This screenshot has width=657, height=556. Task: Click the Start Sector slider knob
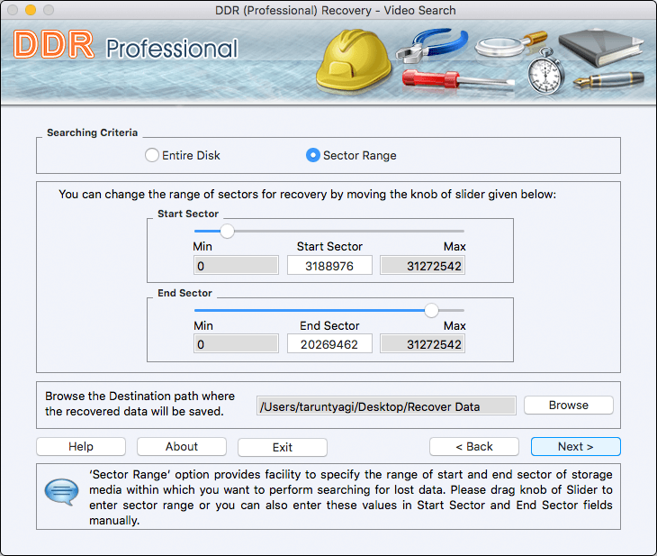click(227, 232)
